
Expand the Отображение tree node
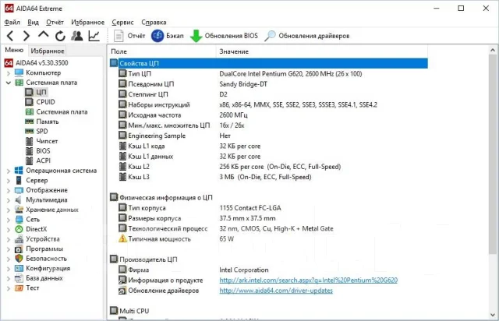[x=9, y=191]
